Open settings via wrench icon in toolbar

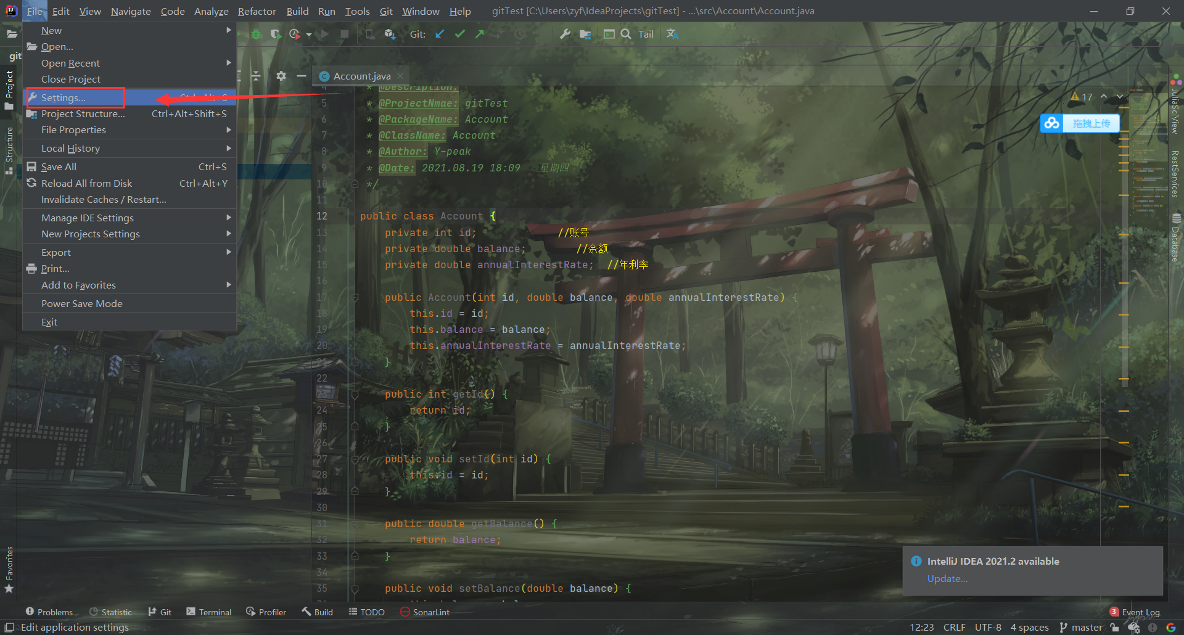coord(565,35)
